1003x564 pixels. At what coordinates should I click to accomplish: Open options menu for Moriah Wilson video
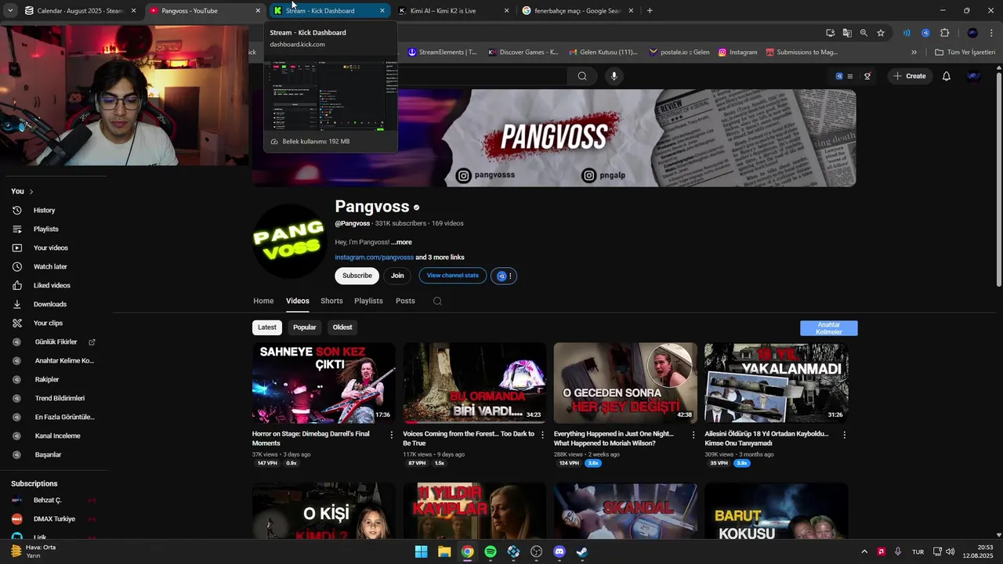[693, 435]
